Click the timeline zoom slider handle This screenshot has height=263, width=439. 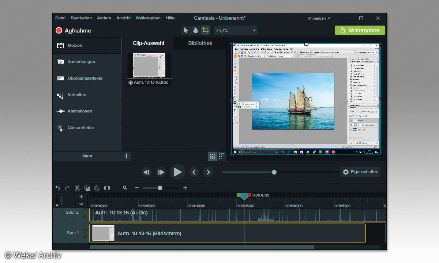point(160,188)
